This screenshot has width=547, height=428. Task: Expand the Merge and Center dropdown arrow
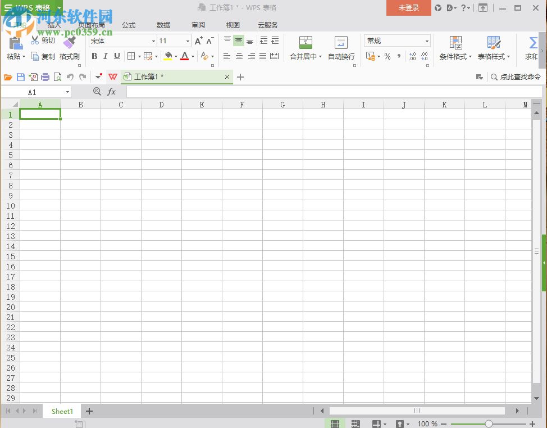tap(320, 57)
